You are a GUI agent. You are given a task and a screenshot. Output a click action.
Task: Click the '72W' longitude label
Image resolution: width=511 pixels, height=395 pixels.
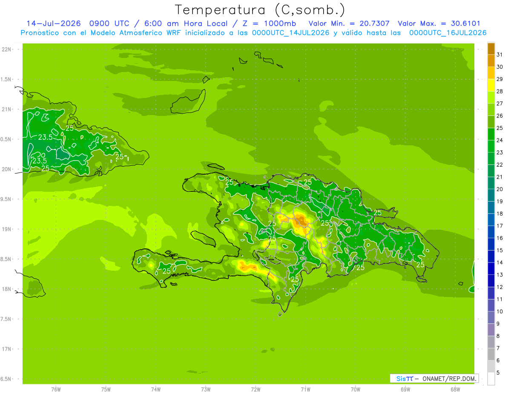pyautogui.click(x=255, y=389)
